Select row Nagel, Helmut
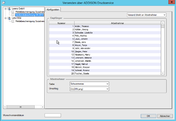 [x=105, y=64]
